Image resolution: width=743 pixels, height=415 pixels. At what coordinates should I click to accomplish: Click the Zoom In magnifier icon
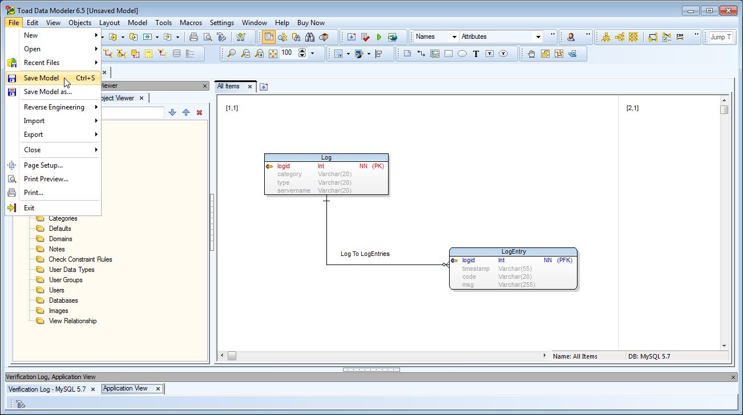click(x=259, y=54)
